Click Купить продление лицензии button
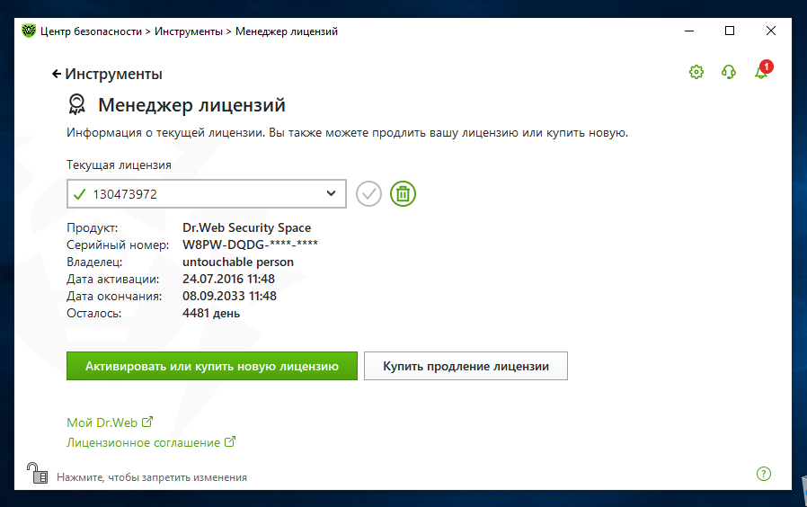 (x=466, y=366)
